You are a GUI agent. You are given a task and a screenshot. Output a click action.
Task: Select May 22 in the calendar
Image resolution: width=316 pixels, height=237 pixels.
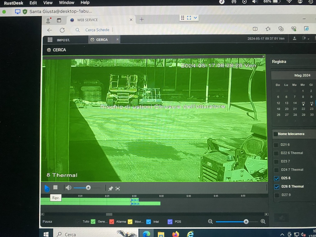tap(303, 109)
